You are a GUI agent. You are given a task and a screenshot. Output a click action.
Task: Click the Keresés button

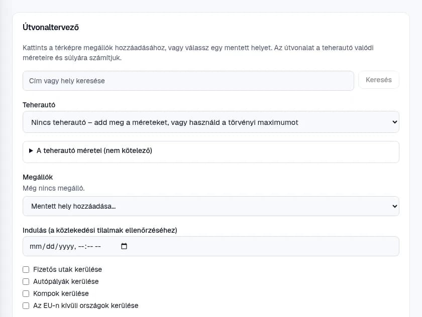pos(379,80)
